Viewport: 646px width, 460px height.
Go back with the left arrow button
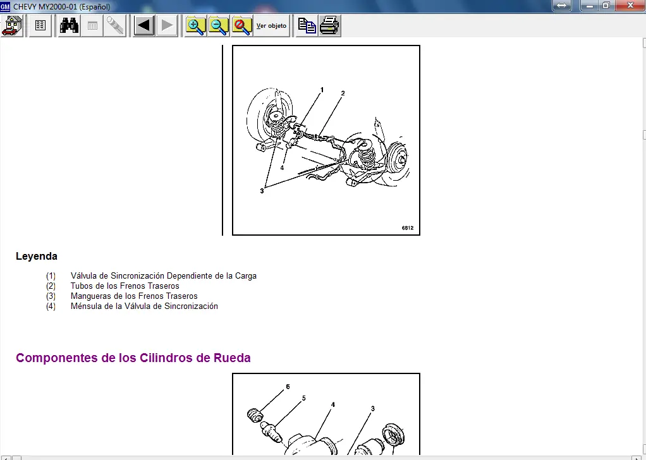tap(143, 25)
